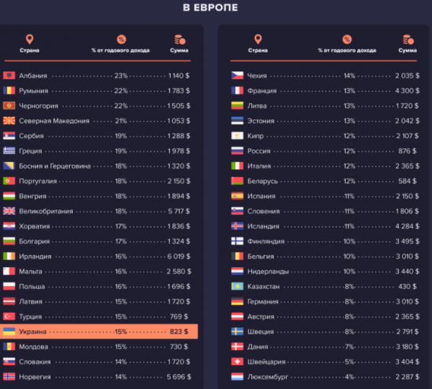Click the coins icon above the left Сумма column
This screenshot has height=389, width=432.
pos(178,40)
